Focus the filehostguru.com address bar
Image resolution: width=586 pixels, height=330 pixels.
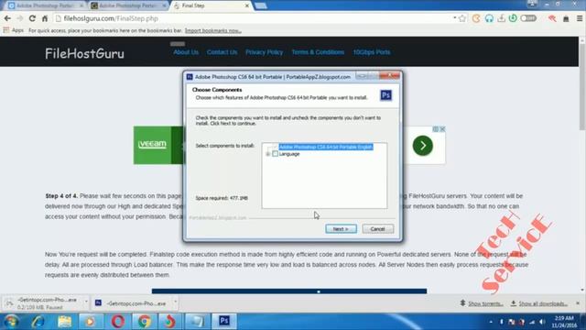255,18
